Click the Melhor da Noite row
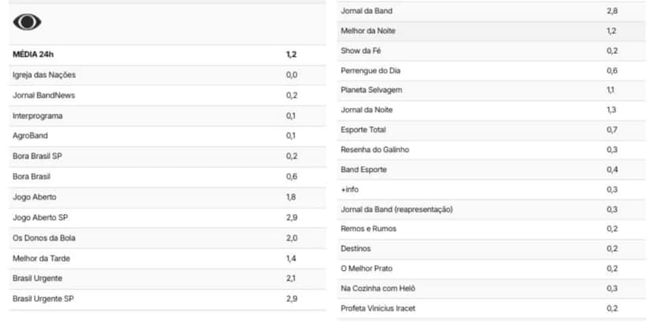The height and width of the screenshot is (326, 653). click(x=491, y=31)
